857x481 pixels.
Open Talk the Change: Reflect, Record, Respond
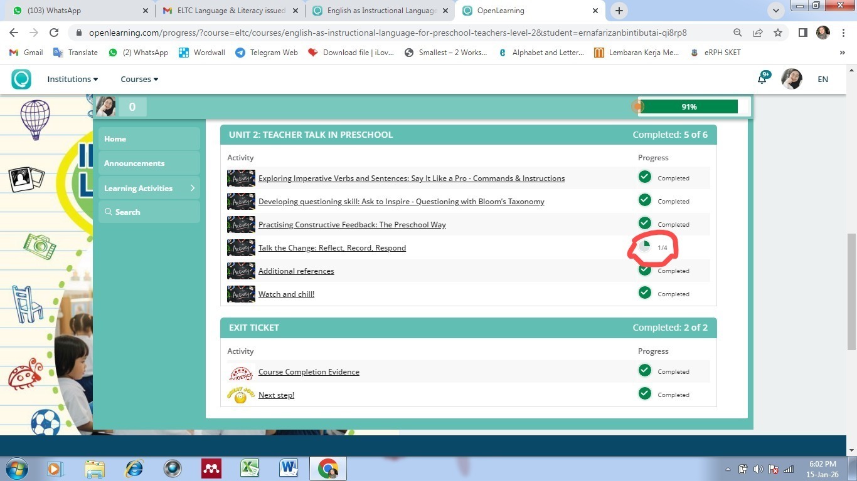point(332,248)
